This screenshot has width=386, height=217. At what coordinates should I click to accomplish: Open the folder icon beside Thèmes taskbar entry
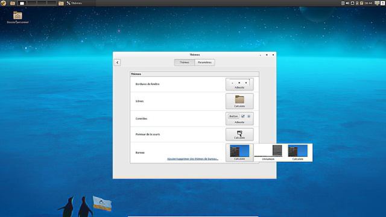pyautogui.click(x=61, y=3)
